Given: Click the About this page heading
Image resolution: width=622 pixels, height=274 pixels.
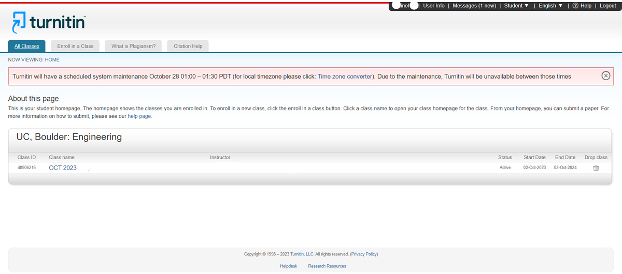Looking at the screenshot, I should [34, 99].
